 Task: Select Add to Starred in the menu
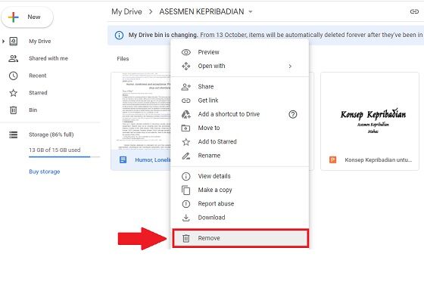pyautogui.click(x=239, y=142)
